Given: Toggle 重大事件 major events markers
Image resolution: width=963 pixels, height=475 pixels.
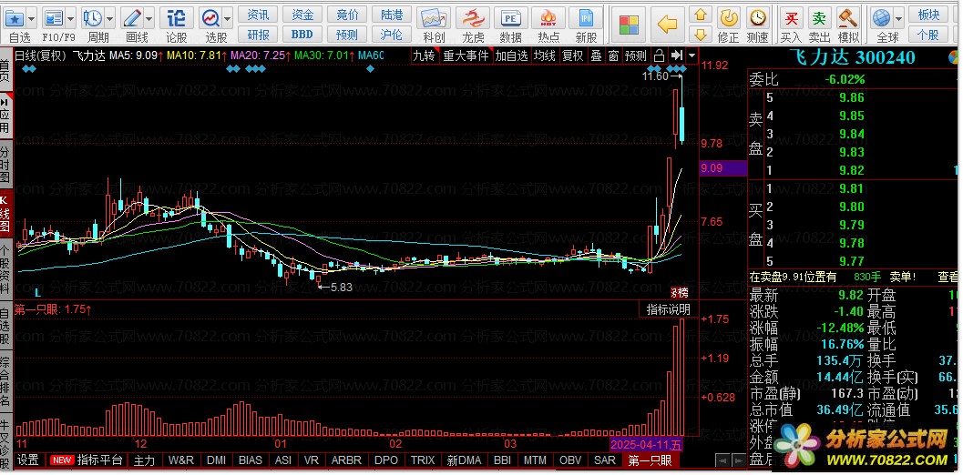Looking at the screenshot, I should point(466,56).
